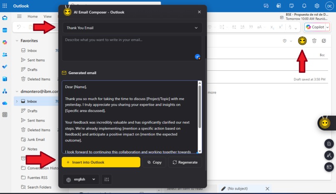
Task: Open the Thank You Email template dropdown
Action: [x=132, y=28]
